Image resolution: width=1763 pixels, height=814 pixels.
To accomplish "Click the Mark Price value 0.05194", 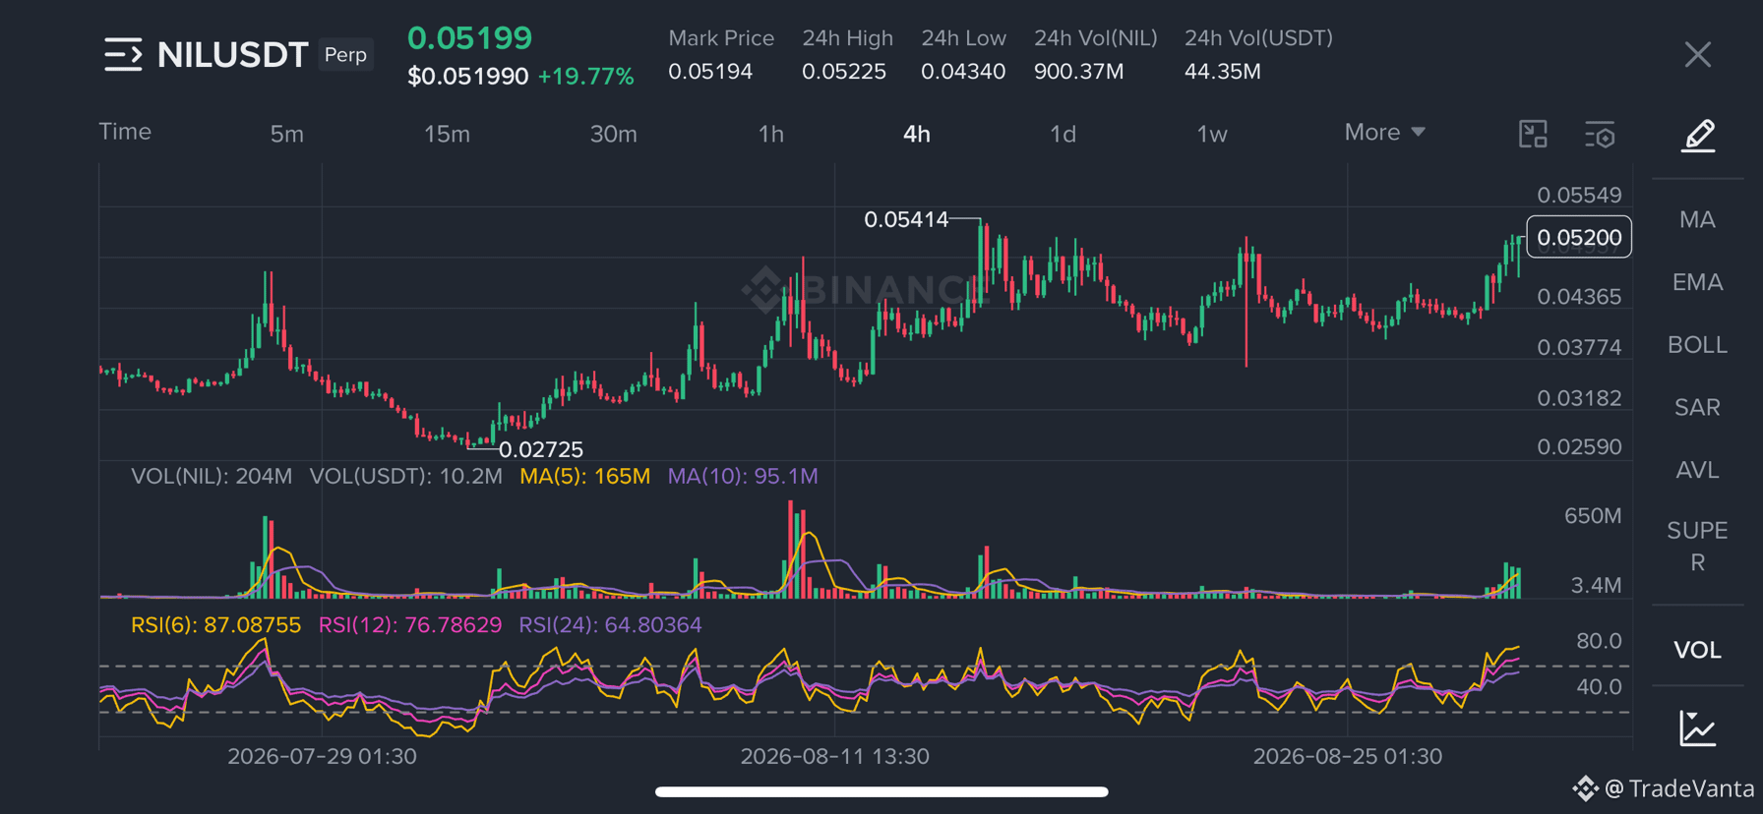I will pyautogui.click(x=709, y=72).
